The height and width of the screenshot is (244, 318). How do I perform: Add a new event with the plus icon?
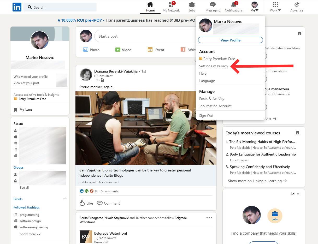[65, 199]
